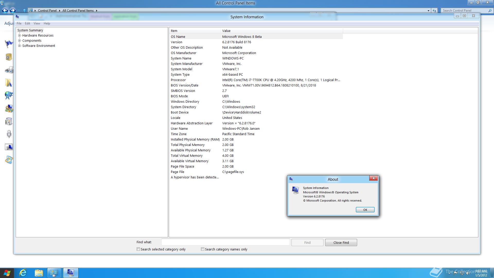Expand breadcrumb arrow after All Control Panel Items

pos(96,11)
